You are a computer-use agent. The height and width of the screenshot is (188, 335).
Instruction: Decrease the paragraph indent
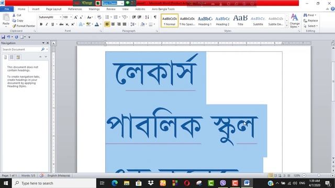coord(134,17)
